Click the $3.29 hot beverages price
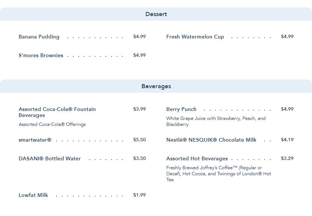The height and width of the screenshot is (216, 312). click(x=287, y=158)
